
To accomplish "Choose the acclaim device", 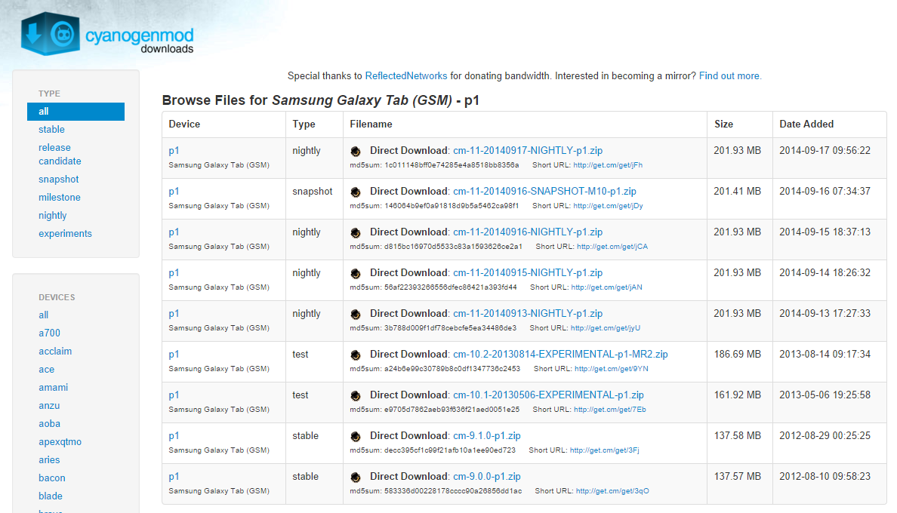I will 55,352.
